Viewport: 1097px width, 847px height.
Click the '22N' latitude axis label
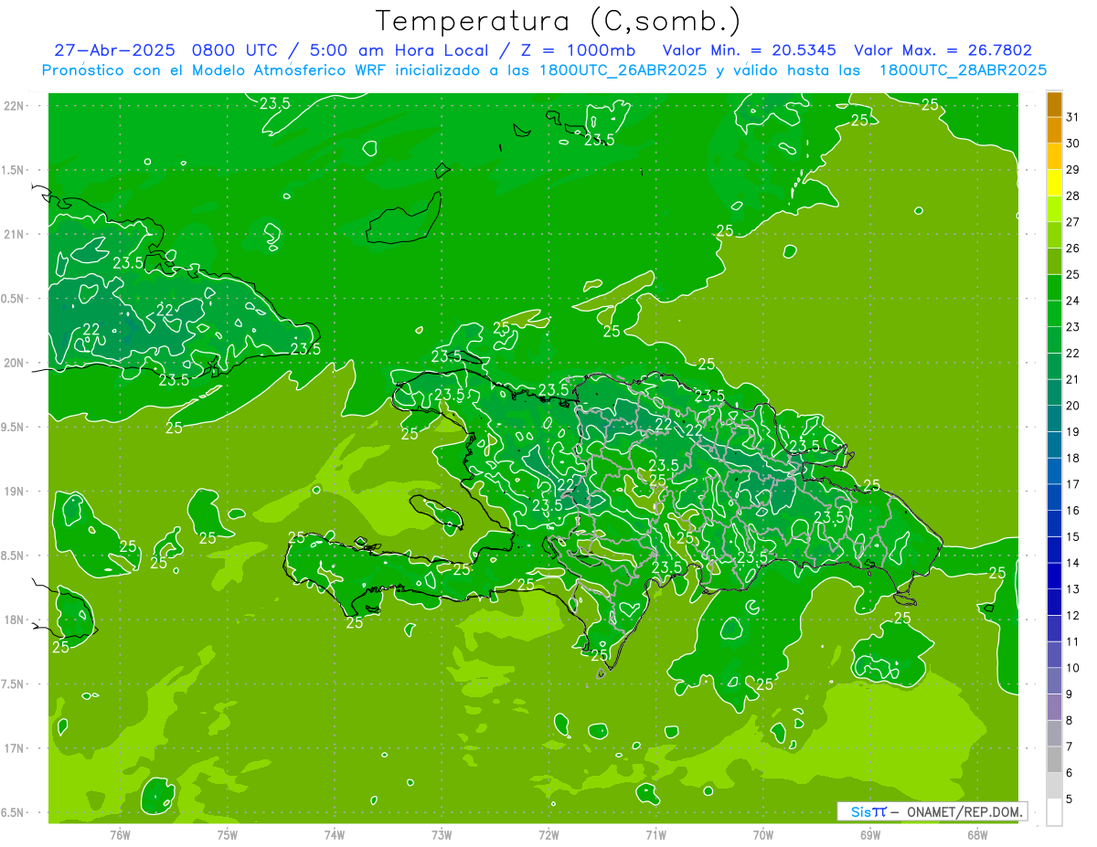pyautogui.click(x=14, y=105)
